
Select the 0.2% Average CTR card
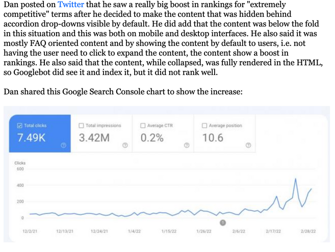(x=163, y=133)
